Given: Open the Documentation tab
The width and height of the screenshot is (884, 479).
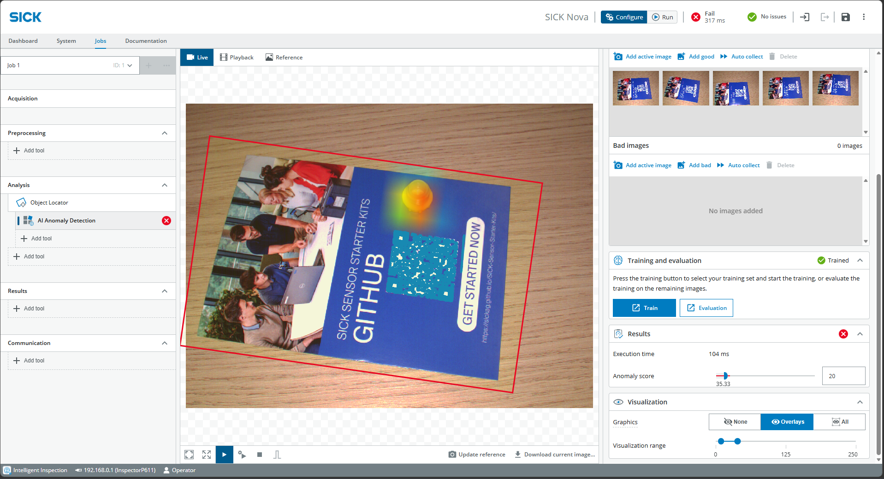Looking at the screenshot, I should click(146, 41).
